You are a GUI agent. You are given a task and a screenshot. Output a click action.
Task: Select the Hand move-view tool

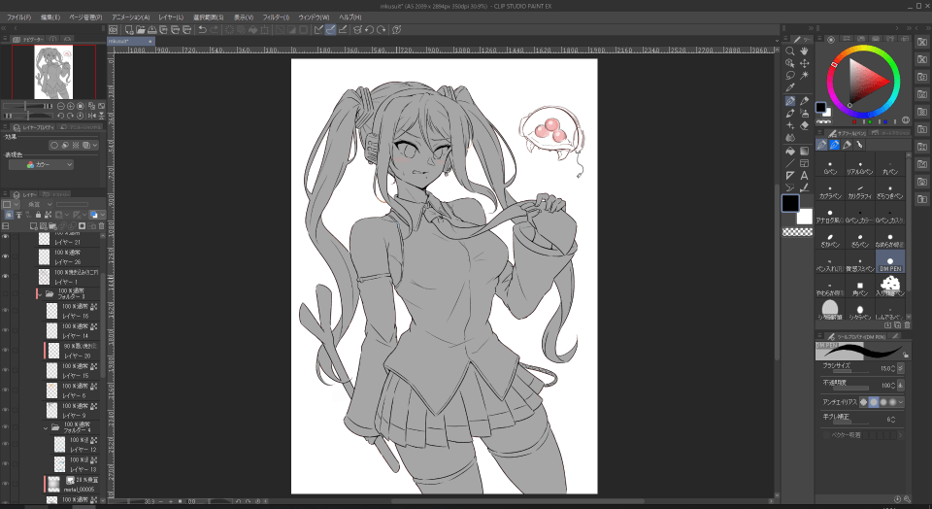(x=804, y=51)
